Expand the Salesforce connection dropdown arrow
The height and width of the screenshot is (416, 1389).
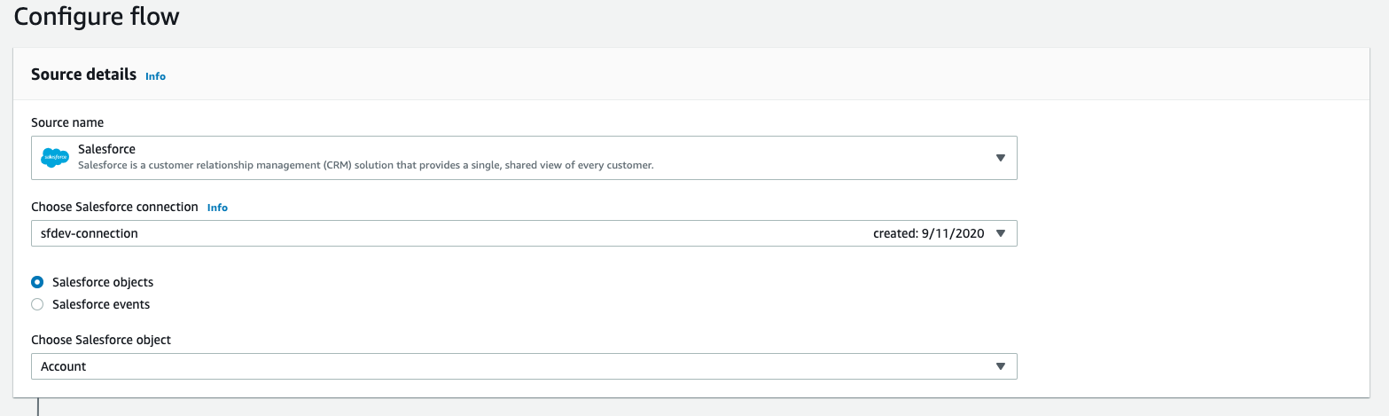[x=1000, y=233]
